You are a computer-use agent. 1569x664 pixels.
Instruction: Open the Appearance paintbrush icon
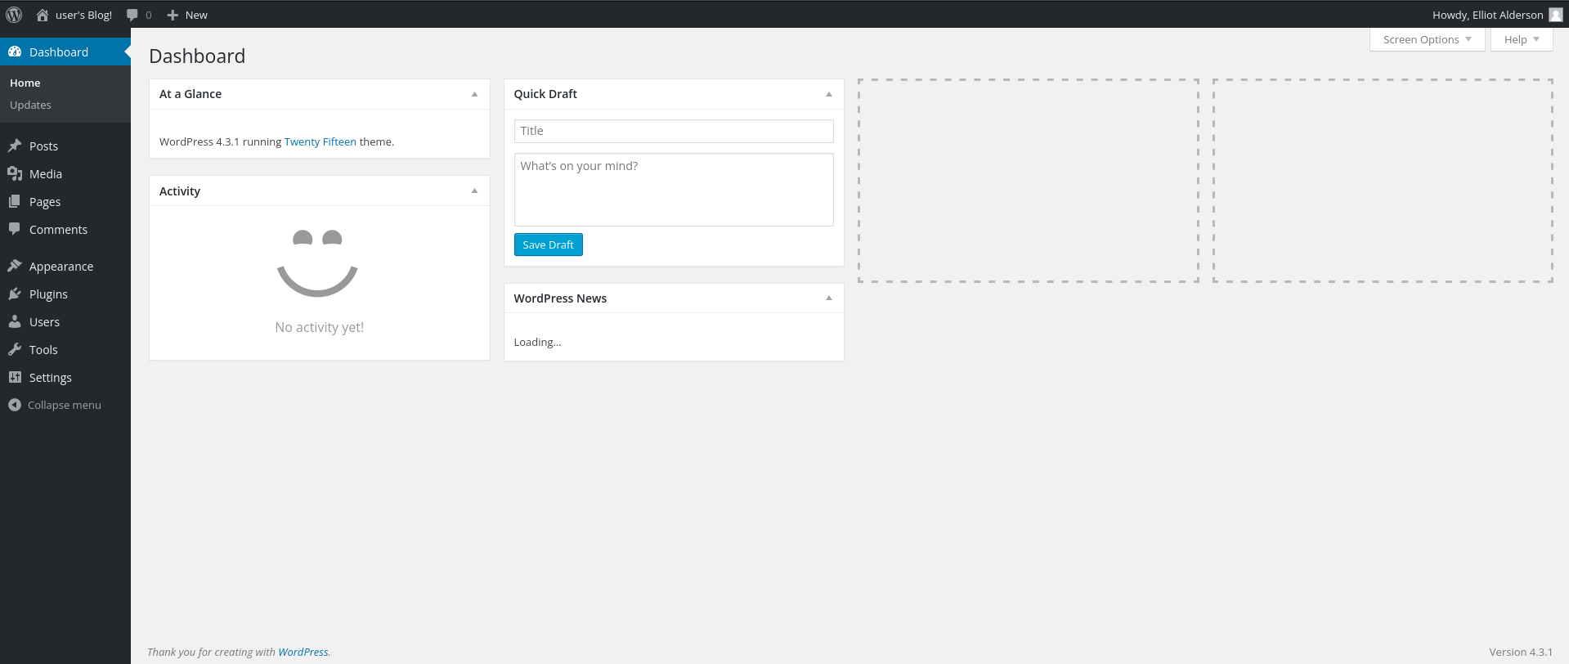(15, 266)
